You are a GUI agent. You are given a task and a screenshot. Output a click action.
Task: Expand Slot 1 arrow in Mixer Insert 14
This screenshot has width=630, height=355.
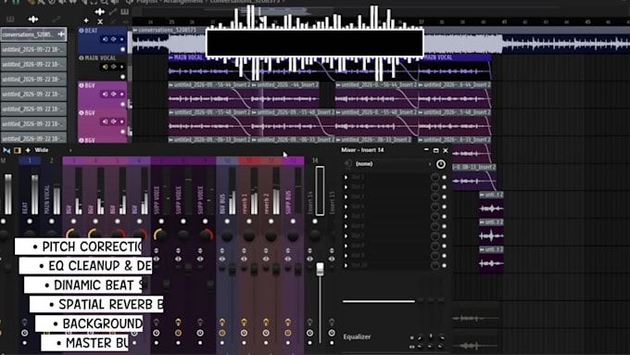346,177
